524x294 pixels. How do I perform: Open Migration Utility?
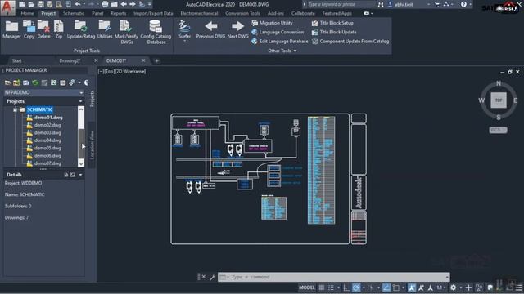tap(272, 23)
